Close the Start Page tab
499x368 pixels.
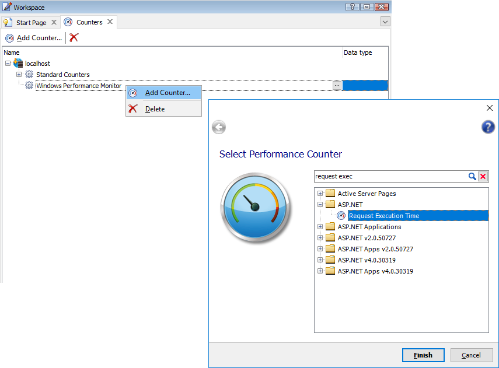pyautogui.click(x=54, y=22)
